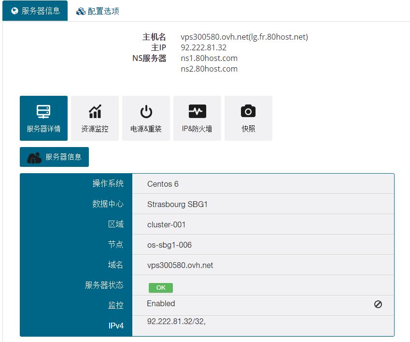The image size is (410, 342).
Task: Click the NS服务器 label
Action: 149,58
